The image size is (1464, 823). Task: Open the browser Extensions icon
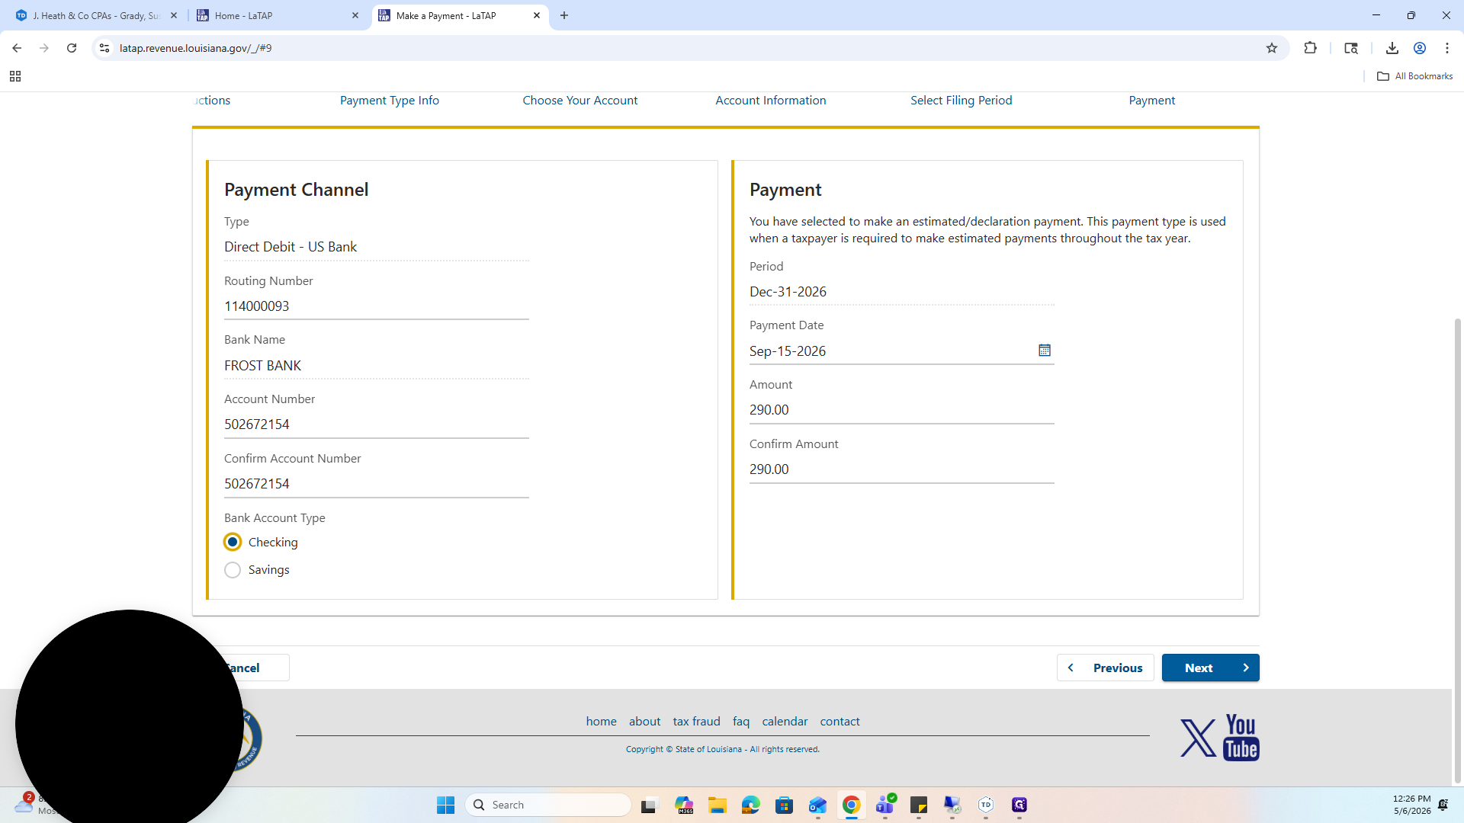coord(1311,48)
